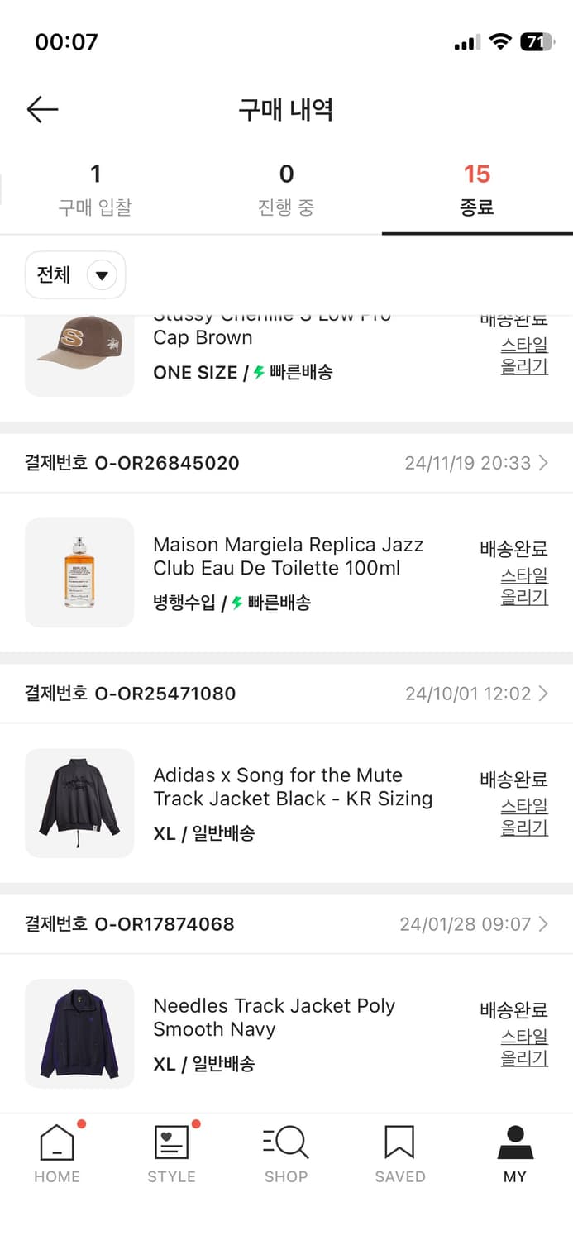Switch to the 진행 중 tab
Viewport: 573px width, 1240px height.
click(286, 190)
